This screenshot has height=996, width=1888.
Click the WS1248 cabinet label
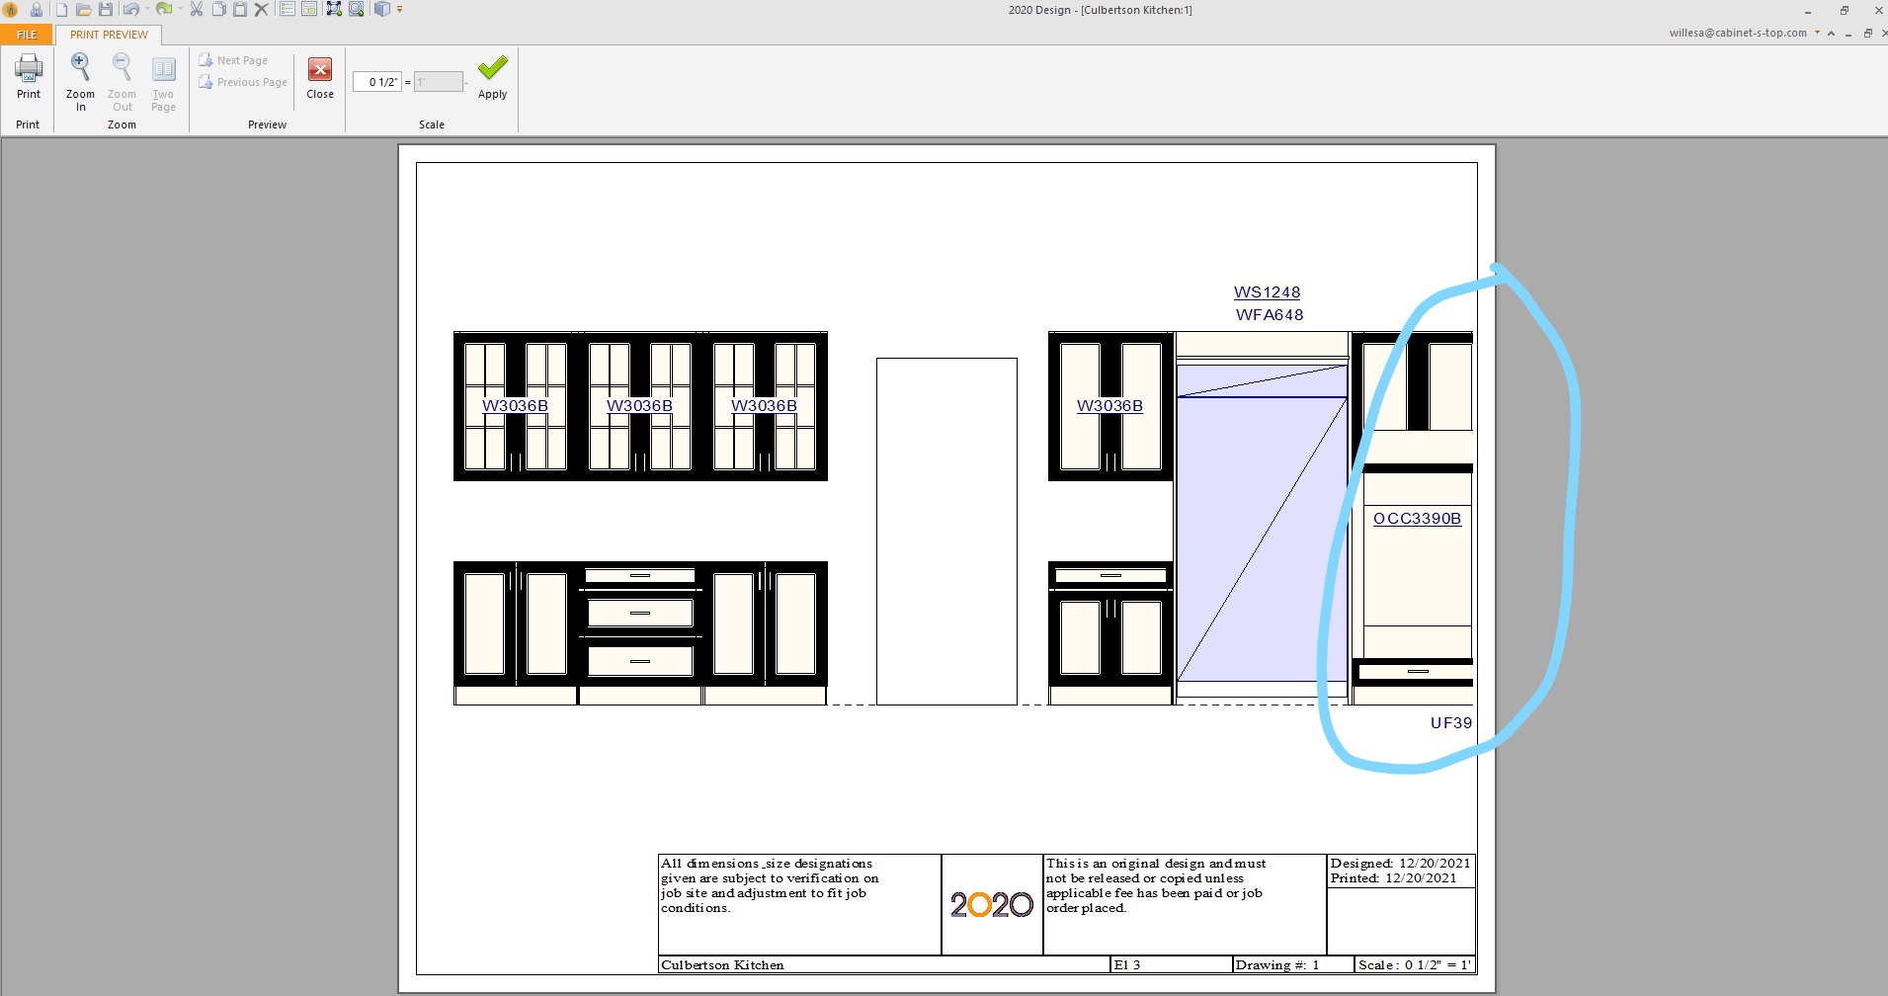(1267, 292)
